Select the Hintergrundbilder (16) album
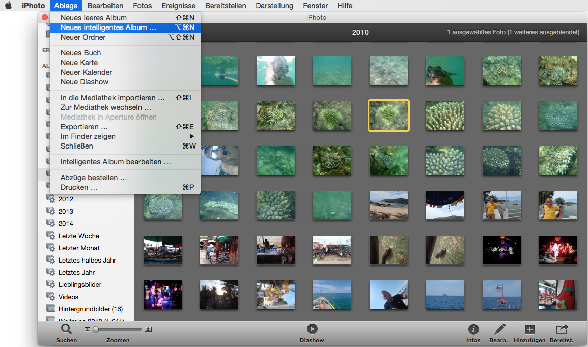The height and width of the screenshot is (347, 588). coord(90,309)
